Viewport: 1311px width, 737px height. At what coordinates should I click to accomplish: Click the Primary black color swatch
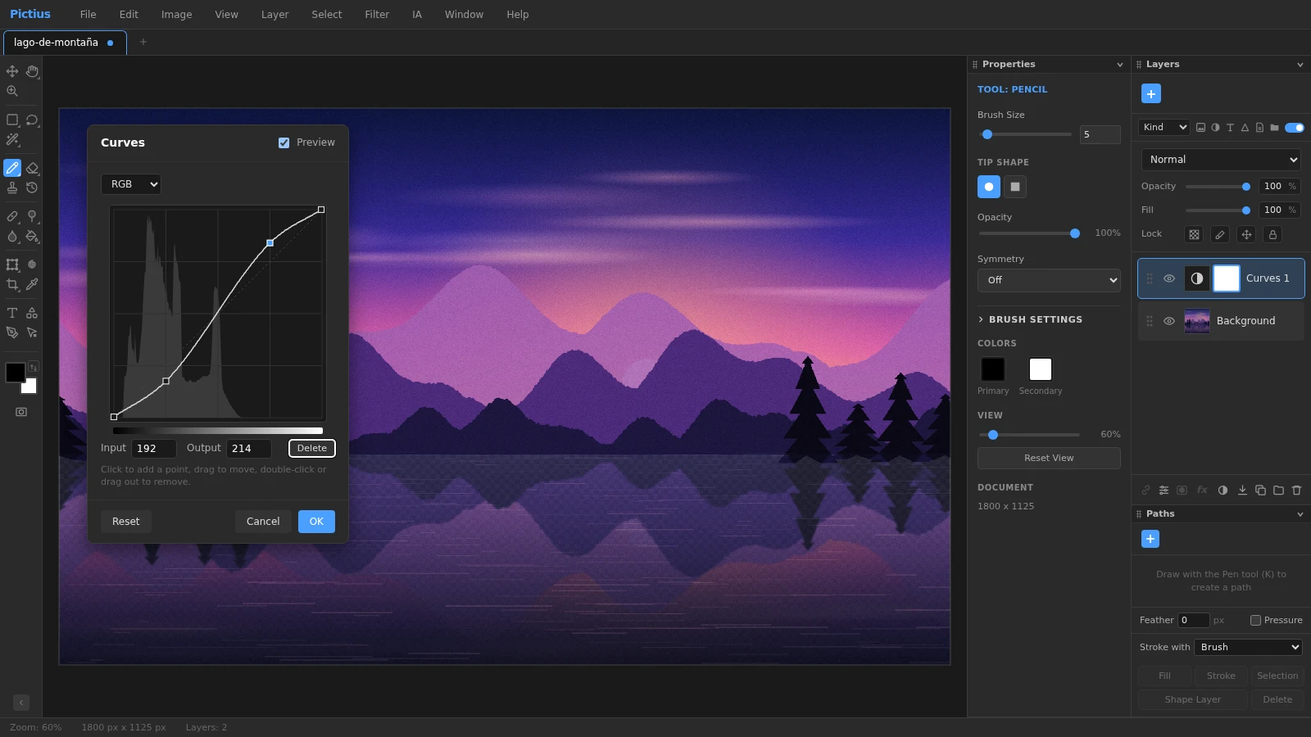click(x=993, y=369)
